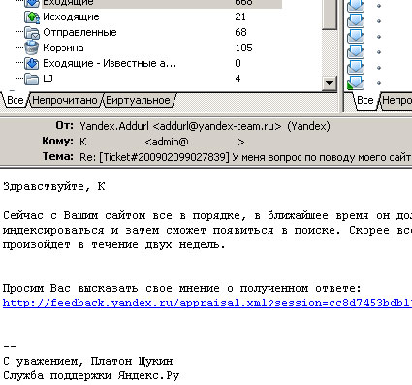The width and height of the screenshot is (412, 385).
Task: Click icon of Входящие - Известные а... folder
Action: point(32,63)
